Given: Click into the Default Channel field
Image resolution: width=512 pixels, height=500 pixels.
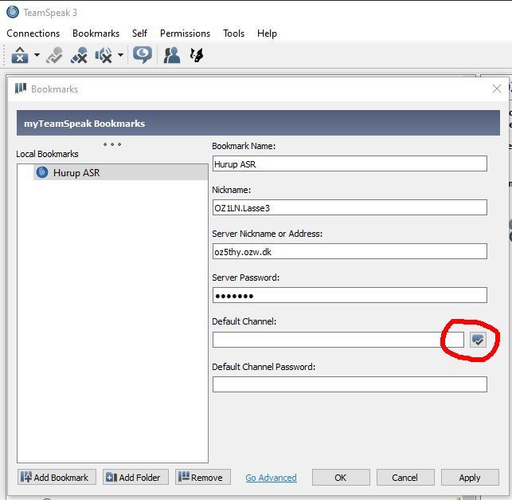Looking at the screenshot, I should tap(338, 340).
